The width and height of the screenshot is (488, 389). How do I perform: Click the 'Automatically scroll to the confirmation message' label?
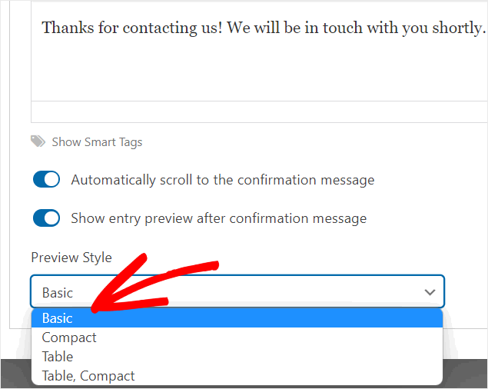222,180
